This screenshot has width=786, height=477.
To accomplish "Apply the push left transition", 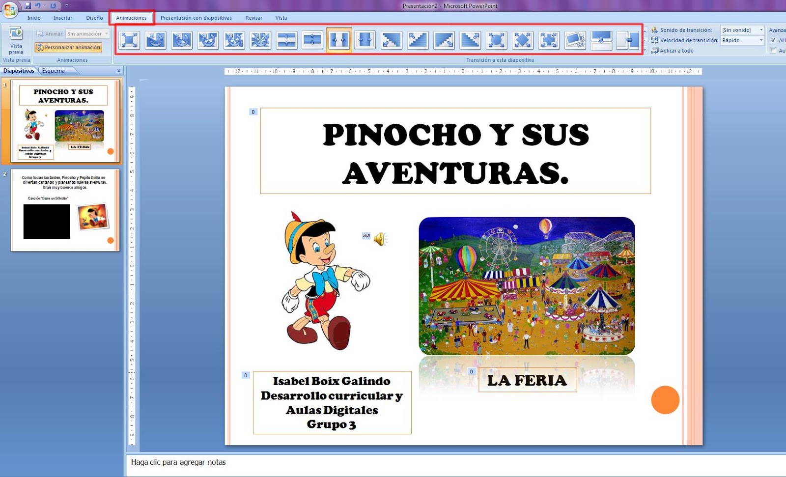I will tap(628, 40).
